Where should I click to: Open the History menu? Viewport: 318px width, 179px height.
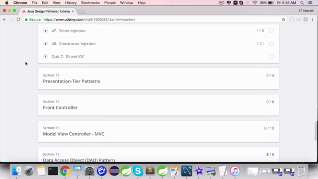point(71,3)
